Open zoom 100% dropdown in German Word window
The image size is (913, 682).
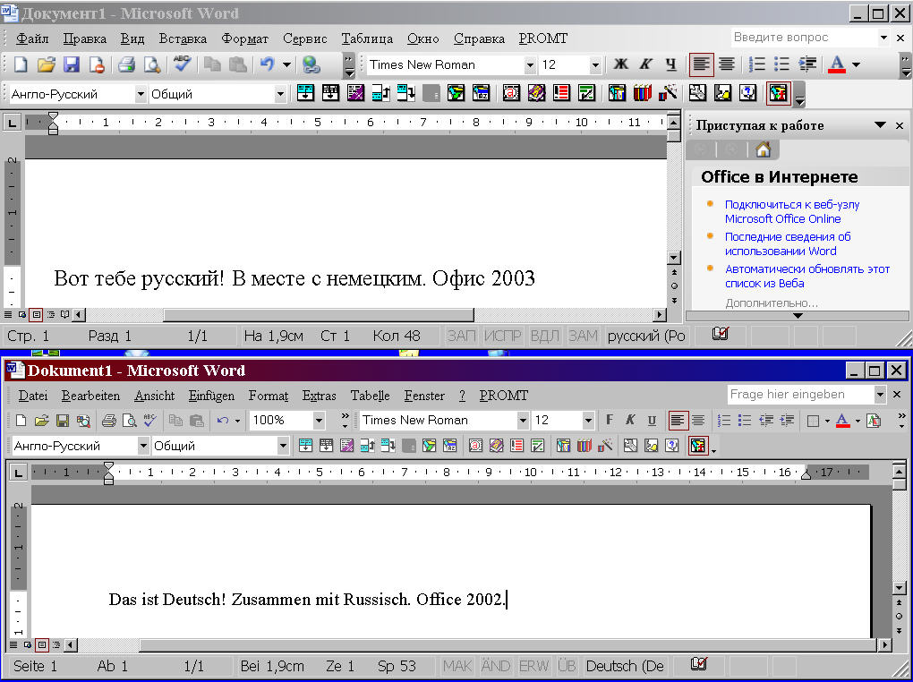coord(319,421)
